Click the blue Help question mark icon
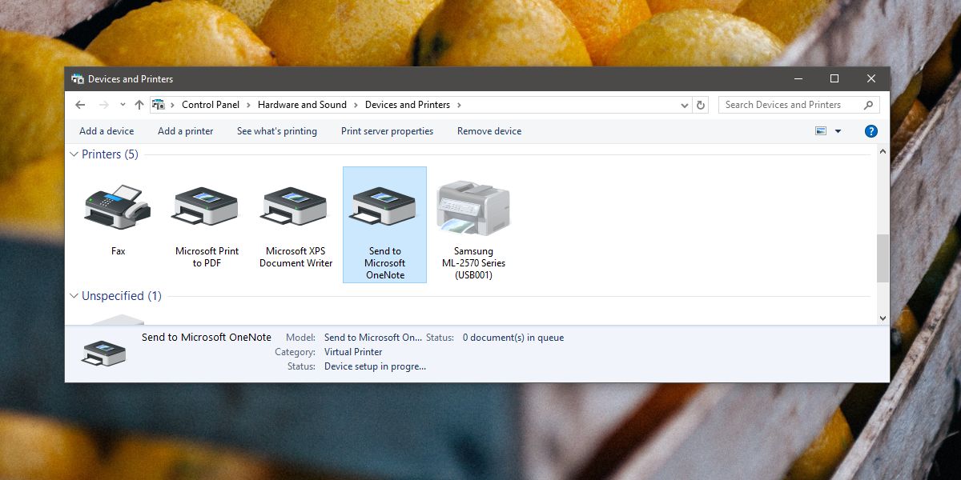The width and height of the screenshot is (961, 480). tap(871, 131)
